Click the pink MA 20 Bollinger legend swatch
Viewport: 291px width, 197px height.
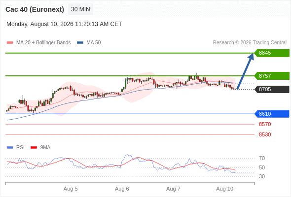[x=10, y=43]
